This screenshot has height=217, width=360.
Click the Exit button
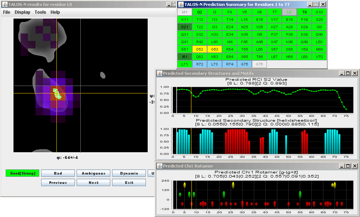pyautogui.click(x=129, y=182)
